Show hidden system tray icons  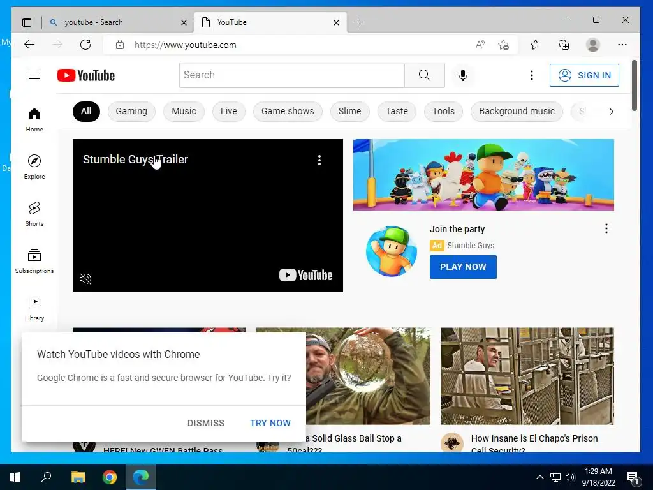(x=539, y=477)
